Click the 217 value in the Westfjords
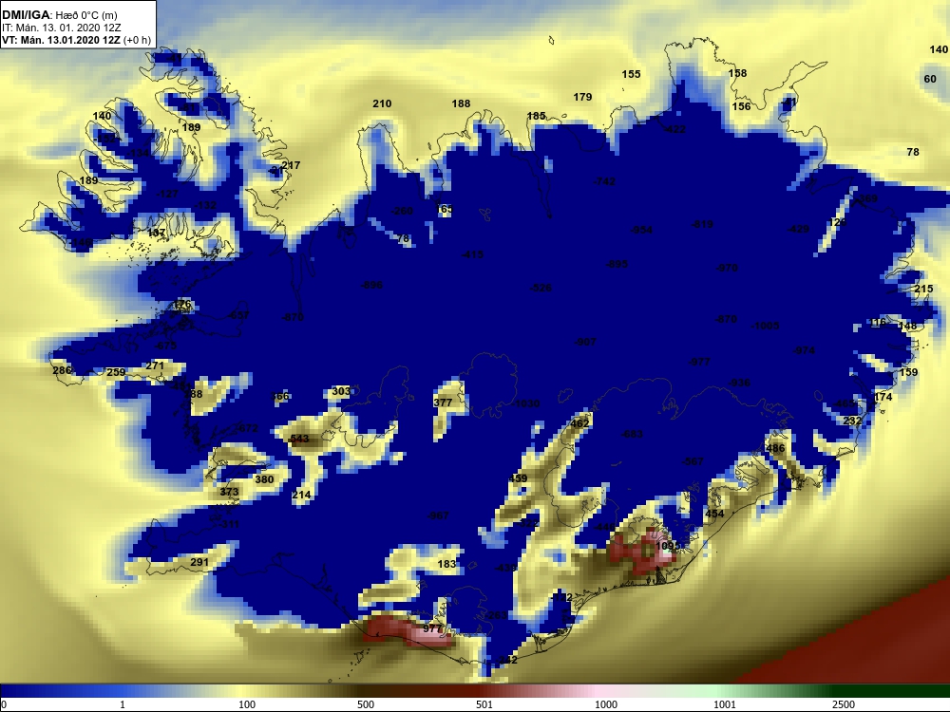Viewport: 950px width, 712px height. point(291,165)
